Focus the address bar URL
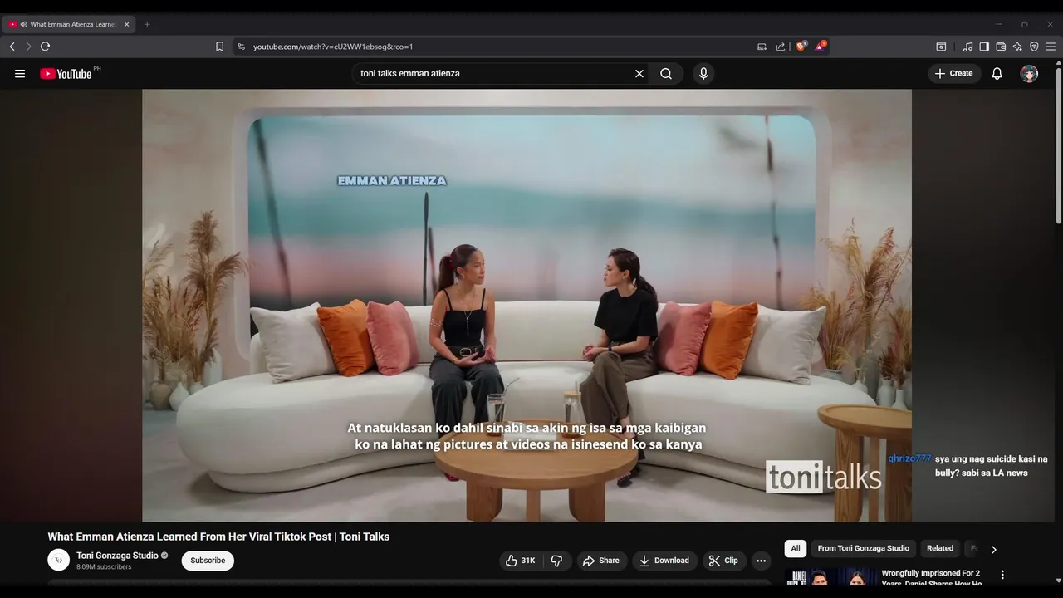Image resolution: width=1063 pixels, height=598 pixels. pyautogui.click(x=333, y=47)
